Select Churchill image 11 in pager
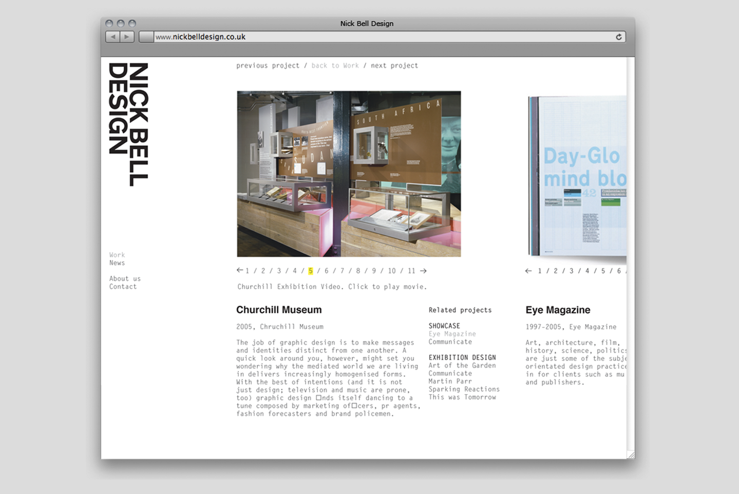 click(411, 271)
